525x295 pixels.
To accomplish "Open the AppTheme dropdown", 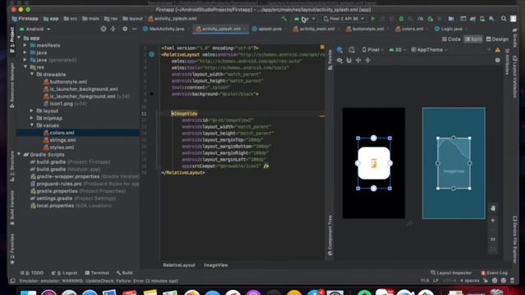I will (429, 50).
